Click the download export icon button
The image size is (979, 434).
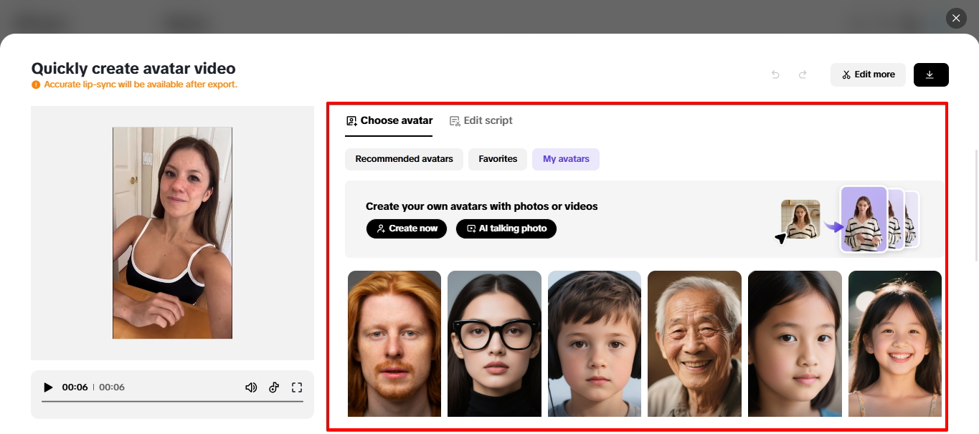930,74
